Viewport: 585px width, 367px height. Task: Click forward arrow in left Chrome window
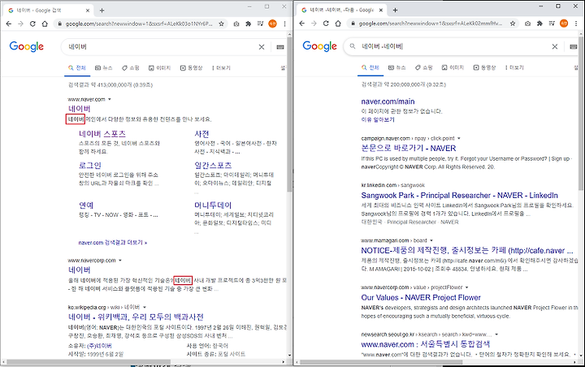pyautogui.click(x=20, y=24)
